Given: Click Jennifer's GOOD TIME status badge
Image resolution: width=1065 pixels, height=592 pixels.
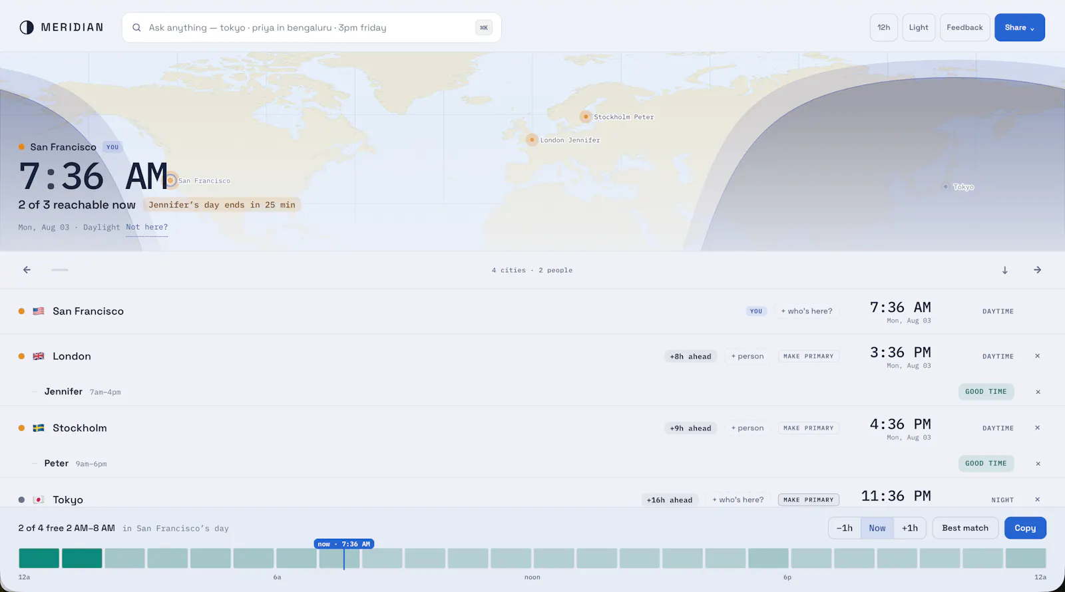Looking at the screenshot, I should click(x=986, y=392).
